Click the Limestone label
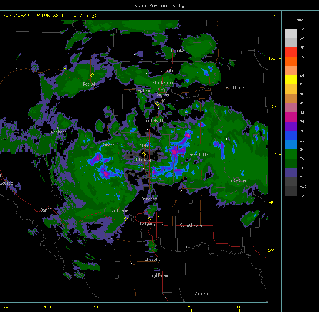 (x=57, y=132)
